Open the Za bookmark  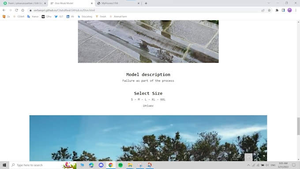(6, 17)
